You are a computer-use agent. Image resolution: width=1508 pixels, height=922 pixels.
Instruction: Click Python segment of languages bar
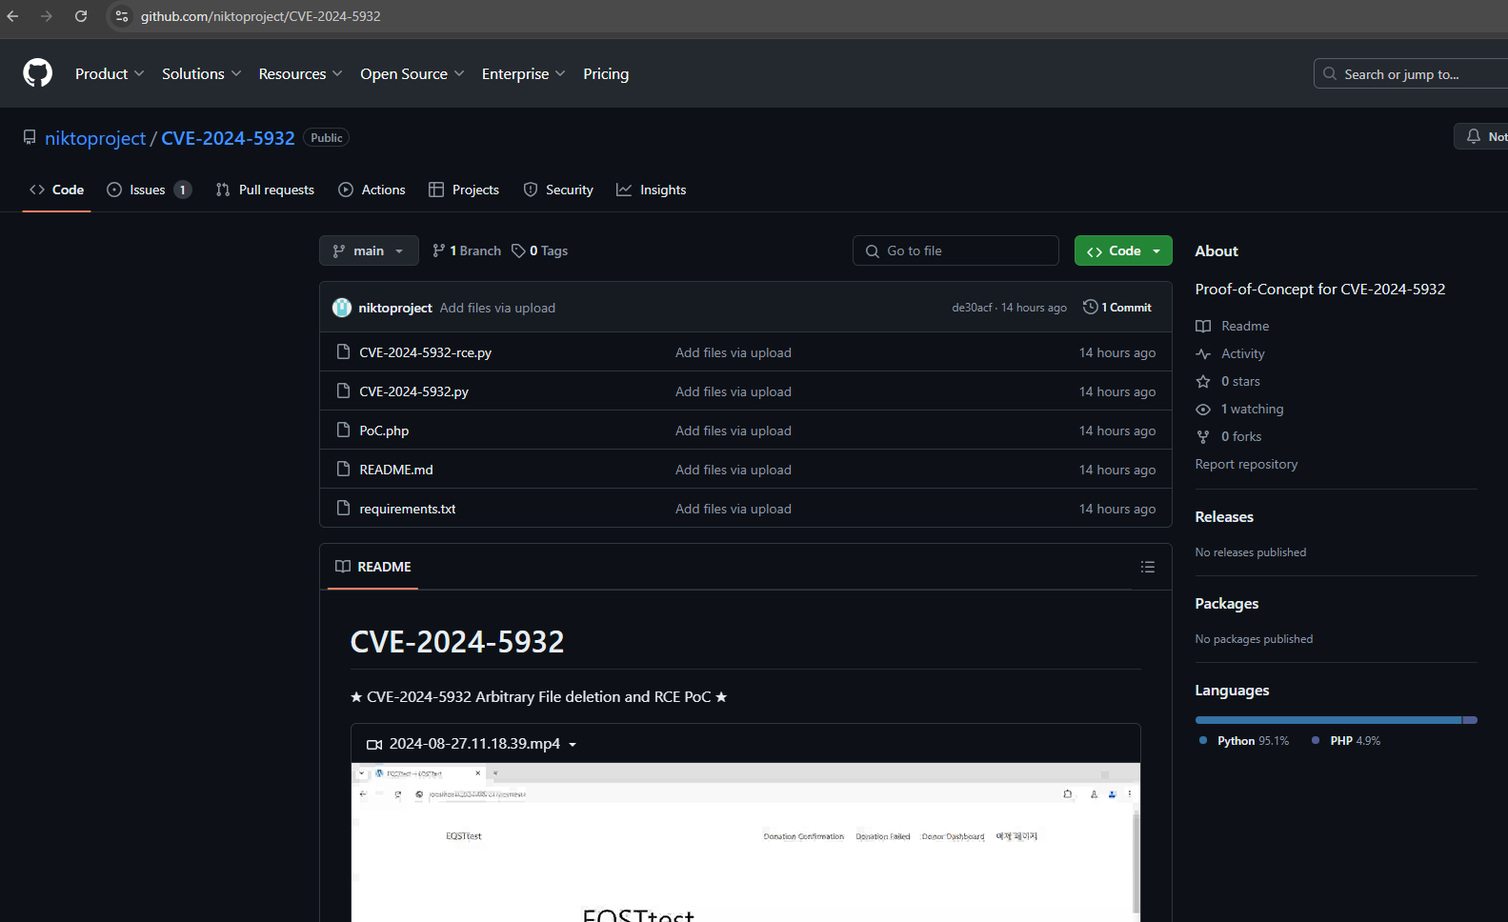[x=1328, y=720]
